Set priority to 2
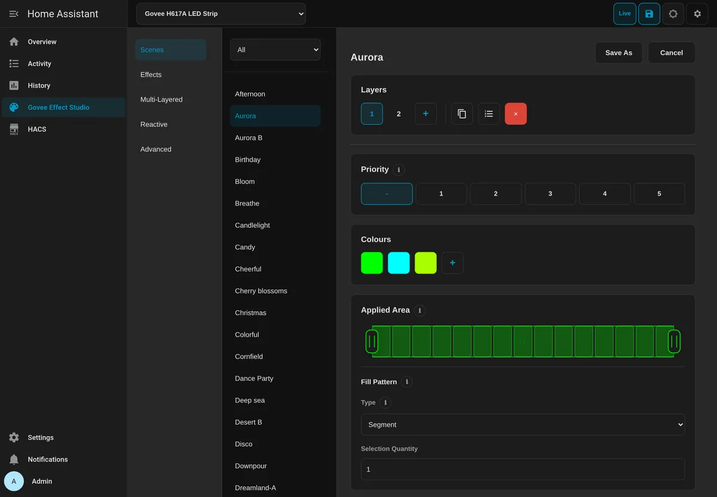Image resolution: width=717 pixels, height=497 pixels. [x=496, y=194]
